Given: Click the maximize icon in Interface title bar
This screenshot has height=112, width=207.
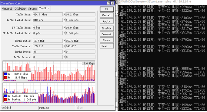Looking at the screenshot, I should tap(109, 3).
